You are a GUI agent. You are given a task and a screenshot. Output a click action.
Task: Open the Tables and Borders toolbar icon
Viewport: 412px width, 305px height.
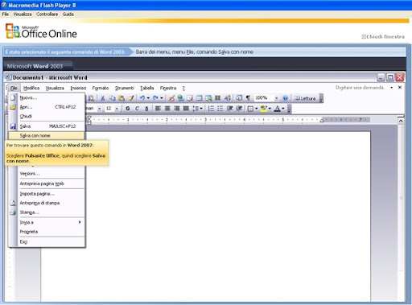(x=190, y=98)
